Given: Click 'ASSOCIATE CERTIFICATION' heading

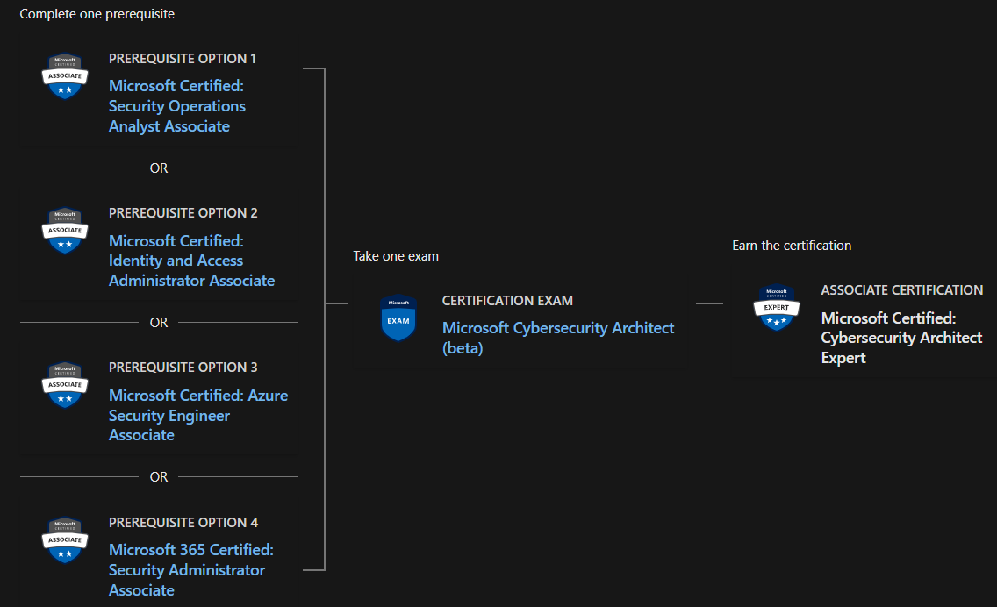Looking at the screenshot, I should click(x=901, y=289).
